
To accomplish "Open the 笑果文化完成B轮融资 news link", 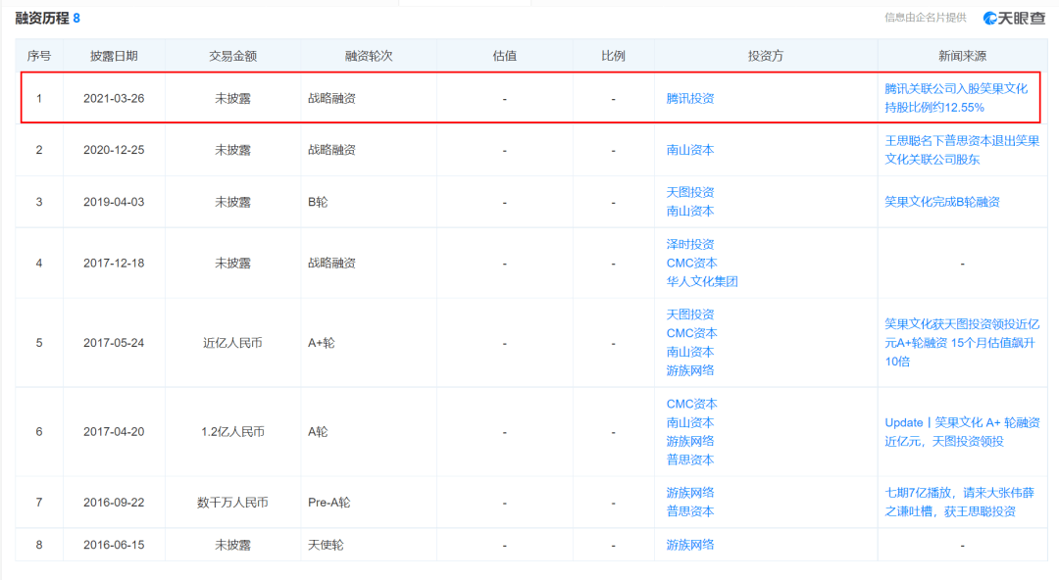I will (x=942, y=202).
